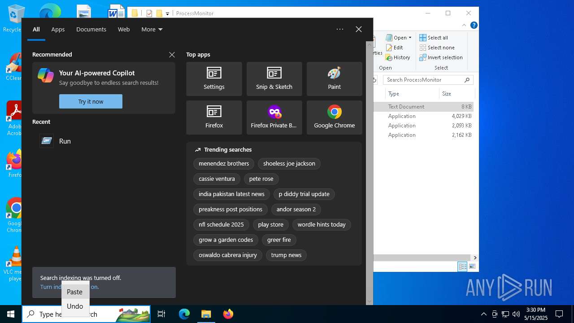The image size is (574, 323).
Task: Search trending 'india pakistan latest news'
Action: 231,194
